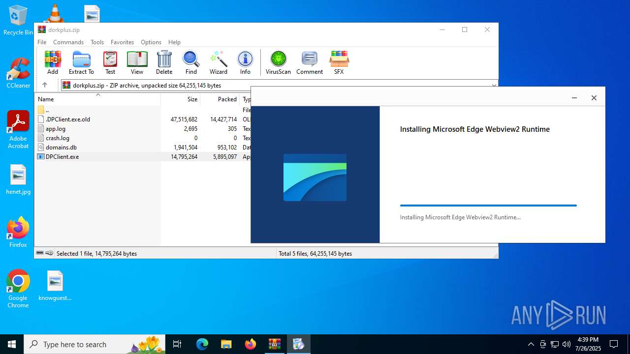Viewport: 630px width, 354px height.
Task: Open the Options menu
Action: click(x=151, y=42)
